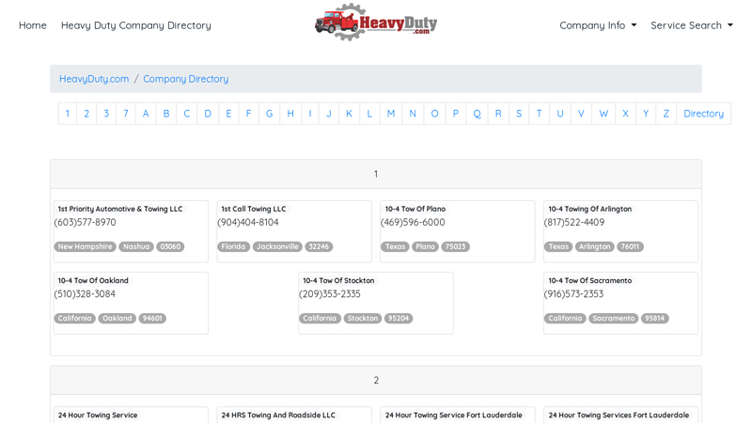The height and width of the screenshot is (423, 752).
Task: Jump to index page 1
Action: [68, 114]
